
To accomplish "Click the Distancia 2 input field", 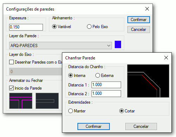I will point(106,93).
